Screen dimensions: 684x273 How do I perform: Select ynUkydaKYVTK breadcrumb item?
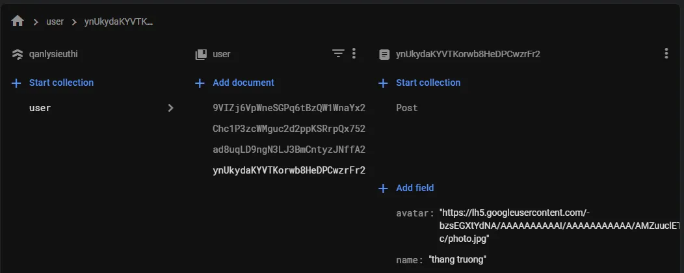coord(119,21)
